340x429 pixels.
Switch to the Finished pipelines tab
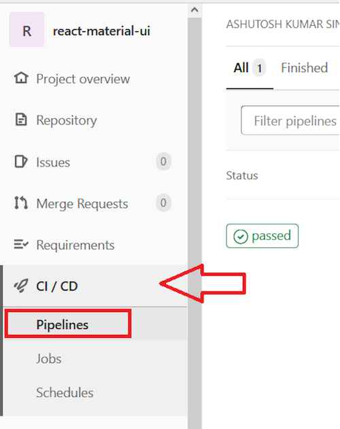pos(305,67)
